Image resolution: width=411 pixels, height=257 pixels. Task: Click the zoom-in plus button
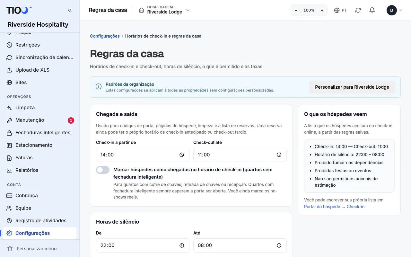click(x=322, y=10)
